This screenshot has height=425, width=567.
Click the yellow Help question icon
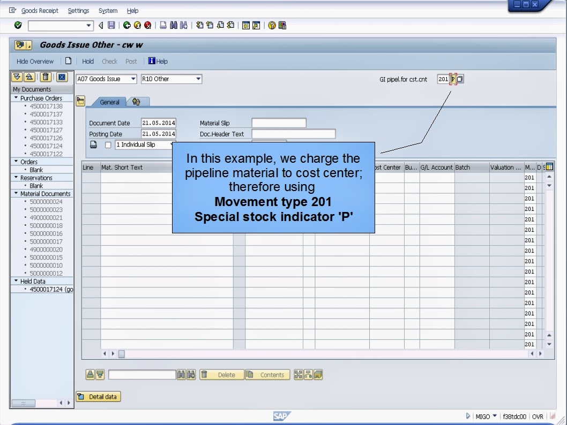tap(272, 25)
